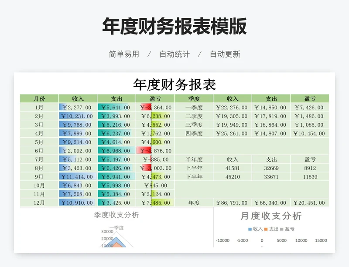This screenshot has width=349, height=267.
Task: Click the 4月 row label
Action: (x=39, y=133)
